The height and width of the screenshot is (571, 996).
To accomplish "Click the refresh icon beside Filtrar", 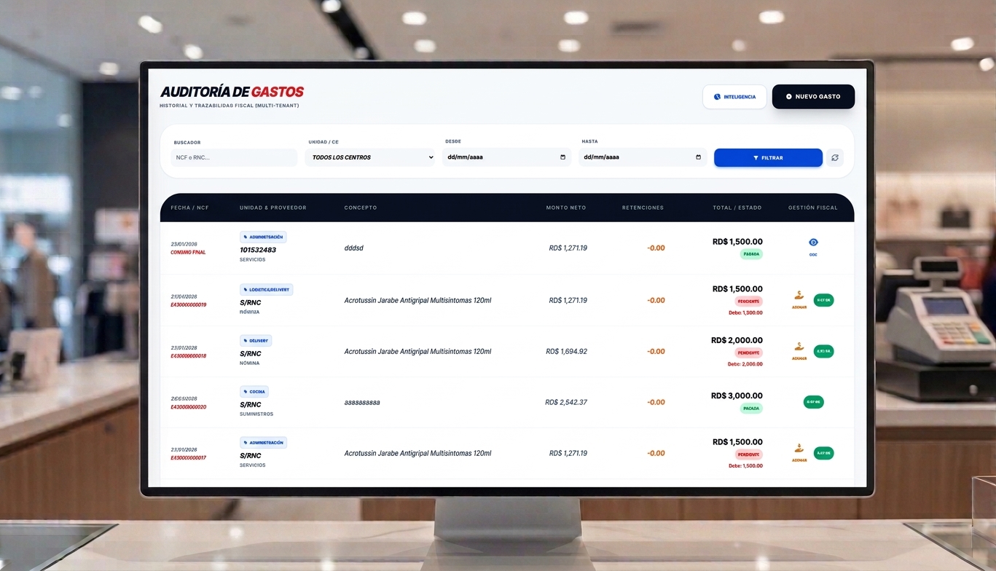I will tap(835, 157).
